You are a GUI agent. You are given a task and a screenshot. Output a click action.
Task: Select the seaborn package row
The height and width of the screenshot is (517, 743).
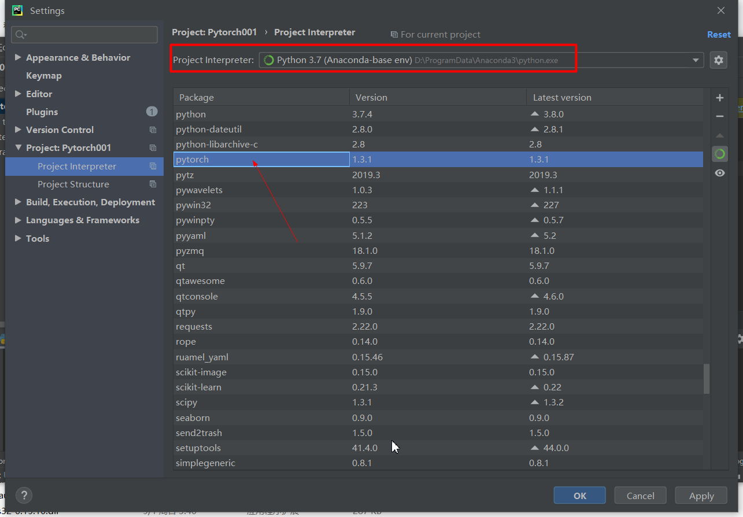coord(438,418)
